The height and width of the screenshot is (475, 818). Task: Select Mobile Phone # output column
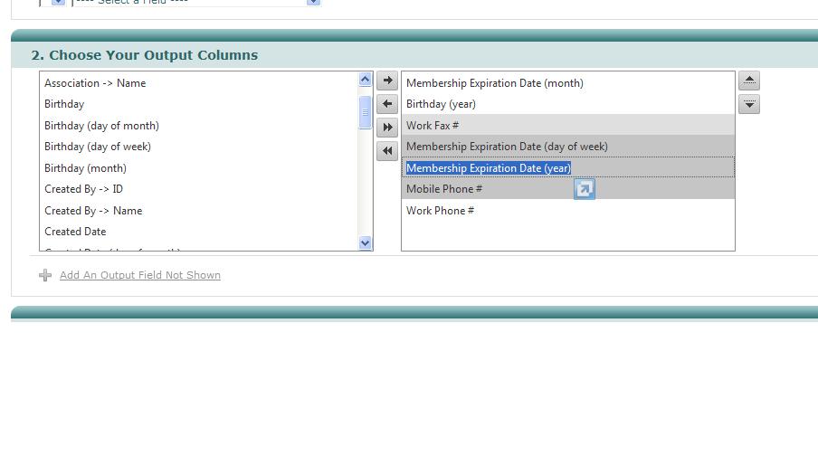[568, 189]
